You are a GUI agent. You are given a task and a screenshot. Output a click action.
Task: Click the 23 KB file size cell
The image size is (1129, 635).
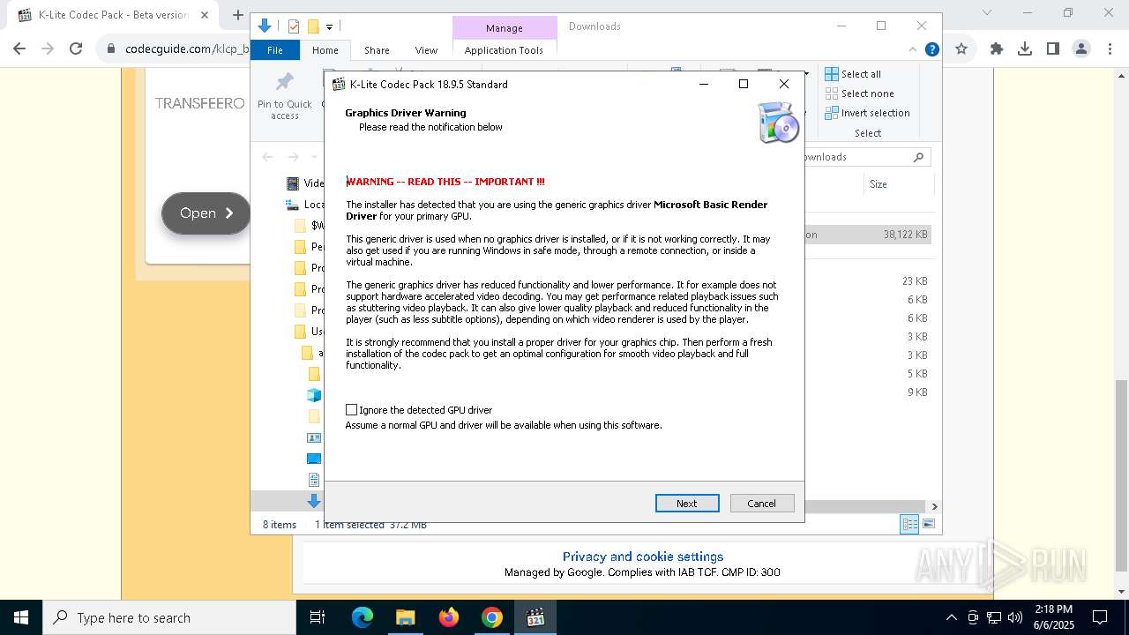pos(915,281)
